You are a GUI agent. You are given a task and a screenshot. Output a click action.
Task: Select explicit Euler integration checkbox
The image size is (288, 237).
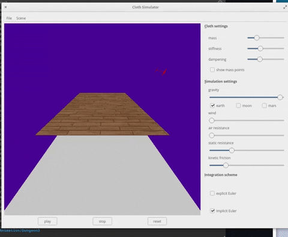pos(212,193)
